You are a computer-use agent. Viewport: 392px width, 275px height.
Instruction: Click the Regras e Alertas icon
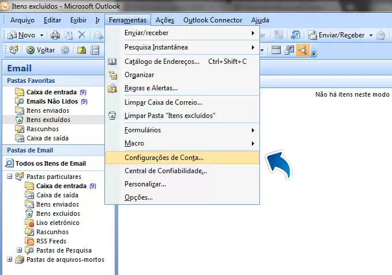pyautogui.click(x=112, y=88)
